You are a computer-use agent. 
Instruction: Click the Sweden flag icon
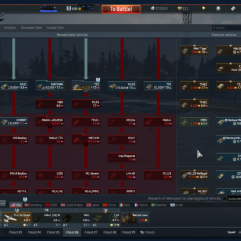coord(153,205)
